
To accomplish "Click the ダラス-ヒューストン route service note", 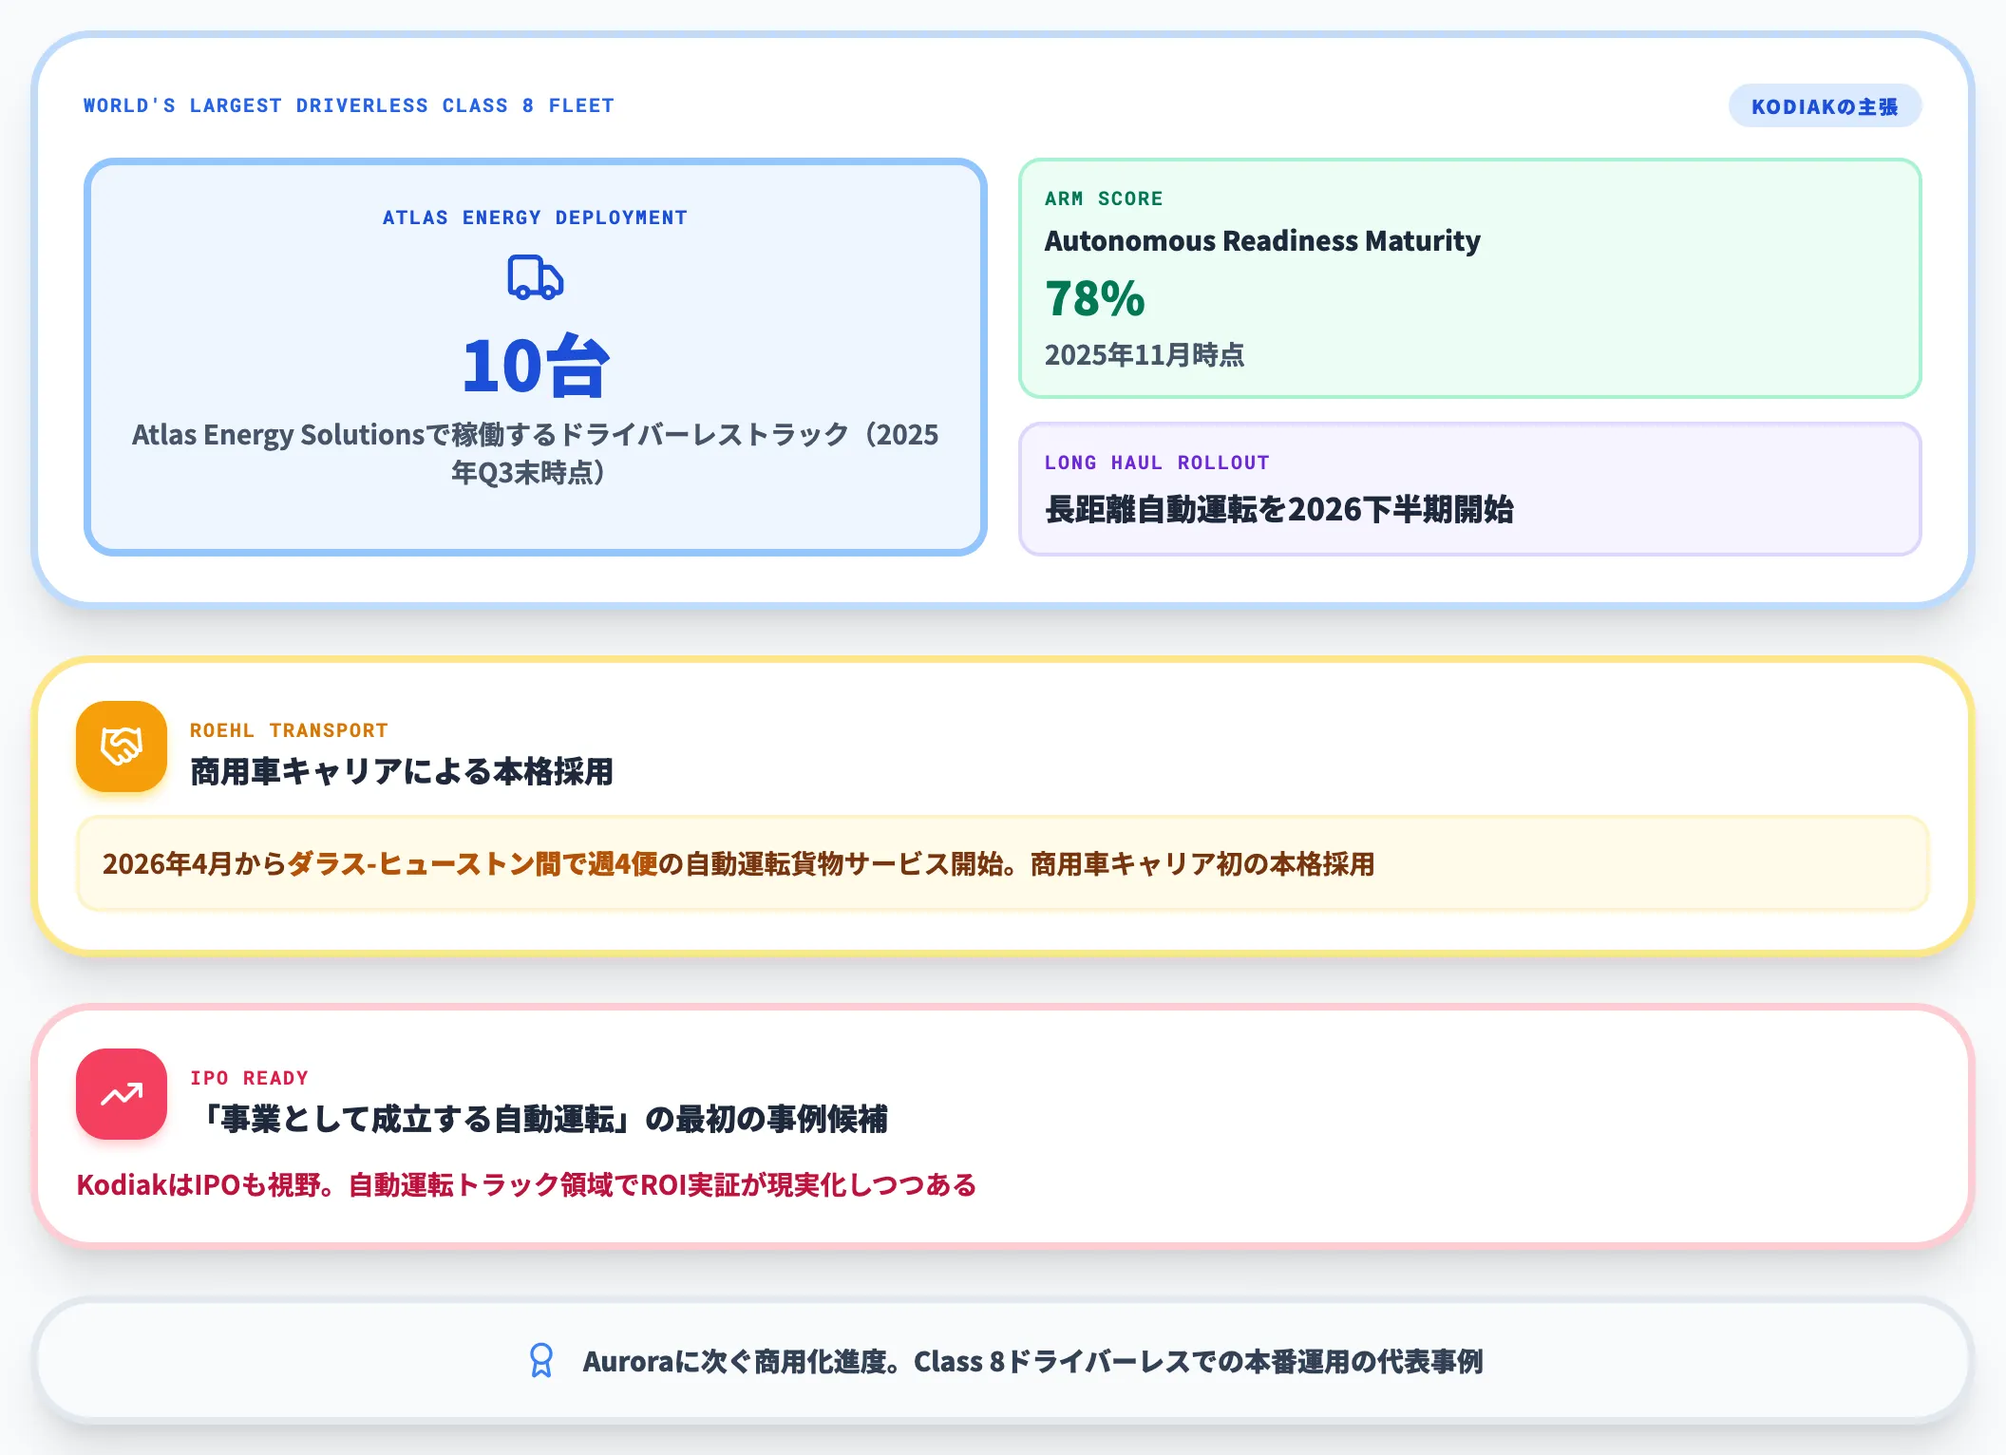I will pos(1003,863).
